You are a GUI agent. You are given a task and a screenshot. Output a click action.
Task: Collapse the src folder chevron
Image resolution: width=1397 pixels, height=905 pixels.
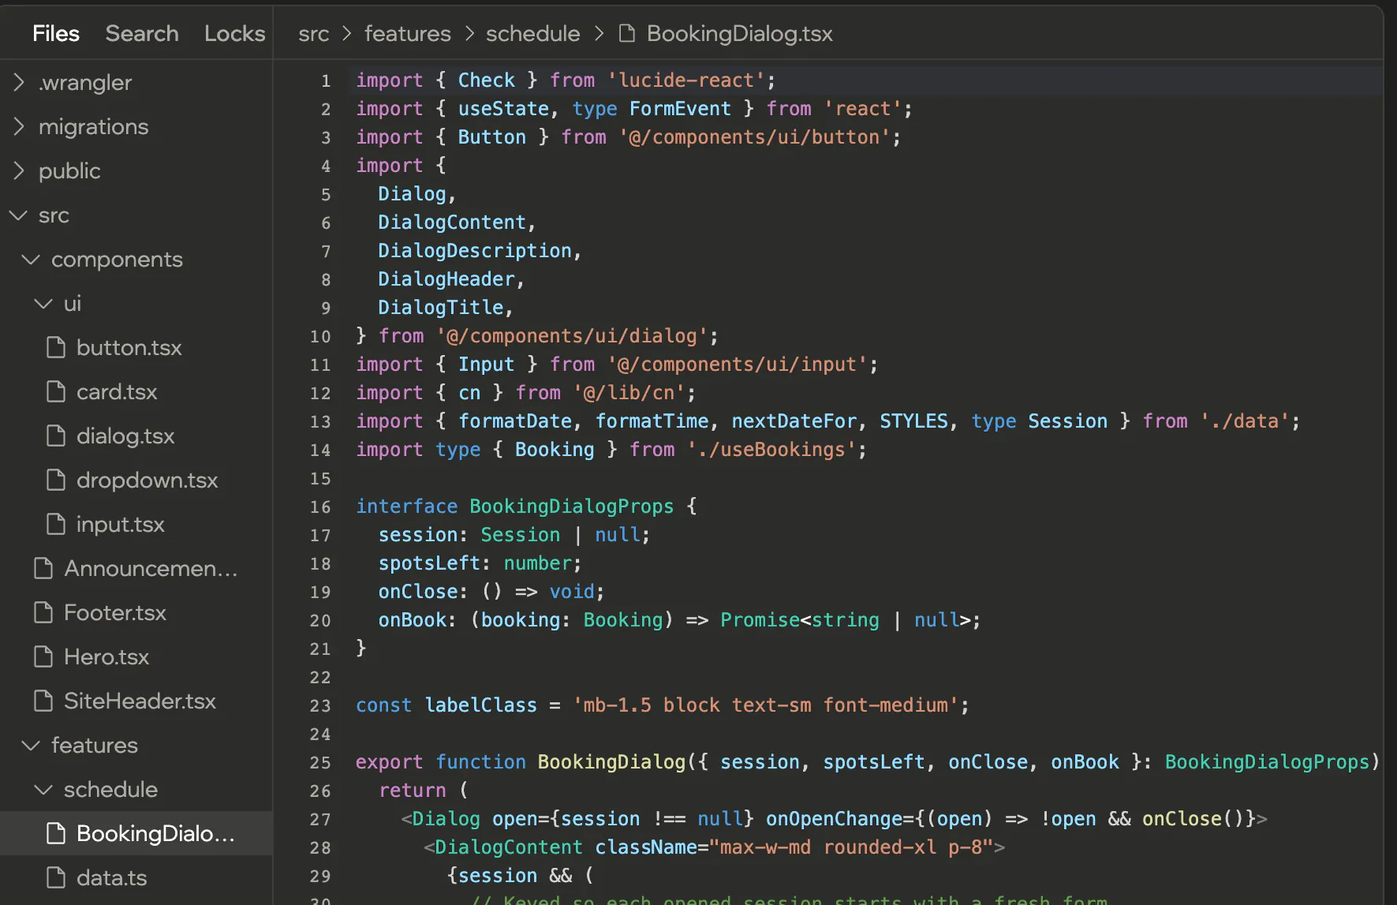tap(18, 215)
